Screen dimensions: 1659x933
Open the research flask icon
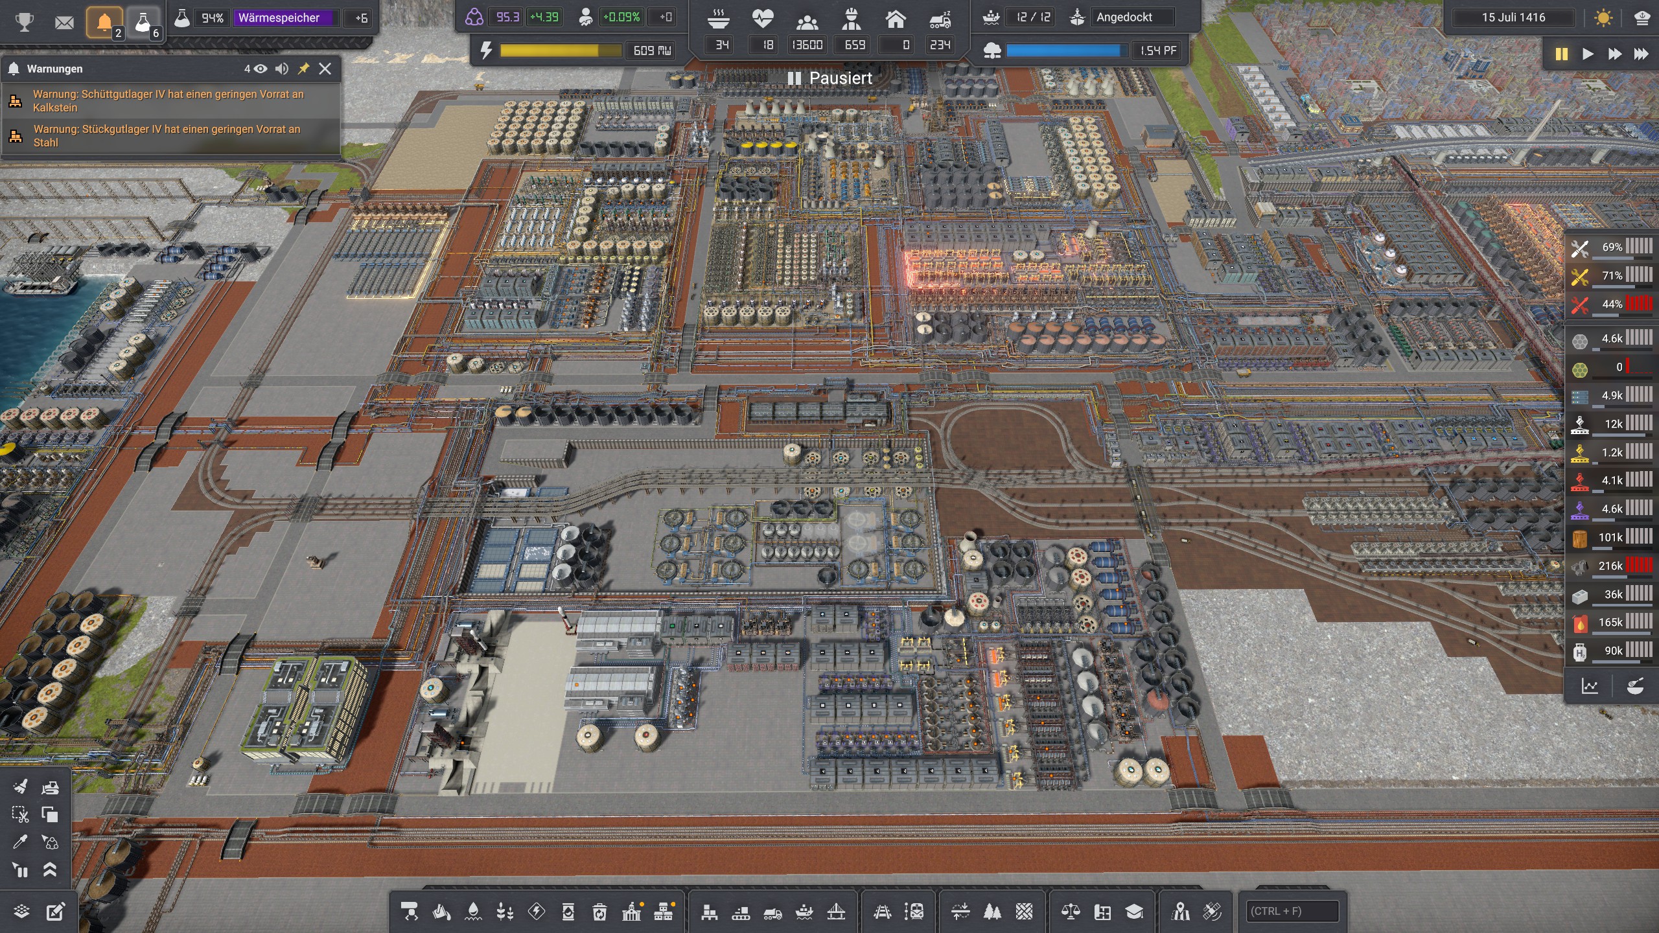coord(143,23)
